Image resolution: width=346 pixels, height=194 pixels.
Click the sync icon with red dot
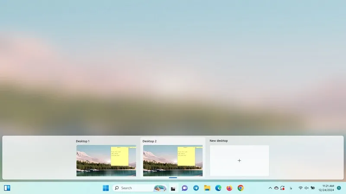[282, 188]
